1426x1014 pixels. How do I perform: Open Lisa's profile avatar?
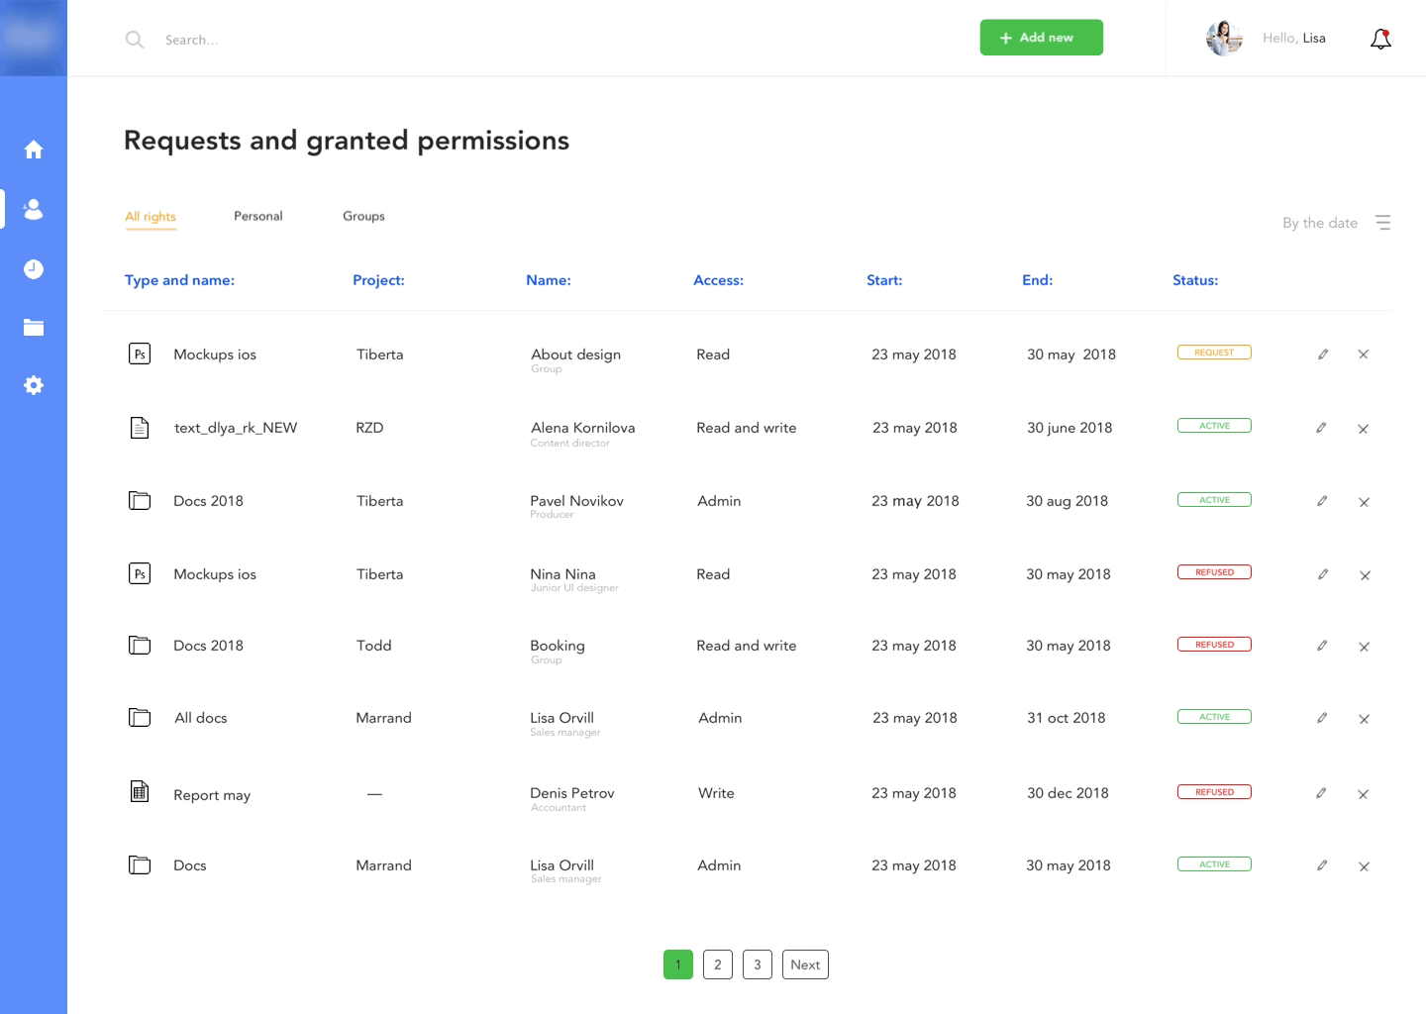point(1224,39)
